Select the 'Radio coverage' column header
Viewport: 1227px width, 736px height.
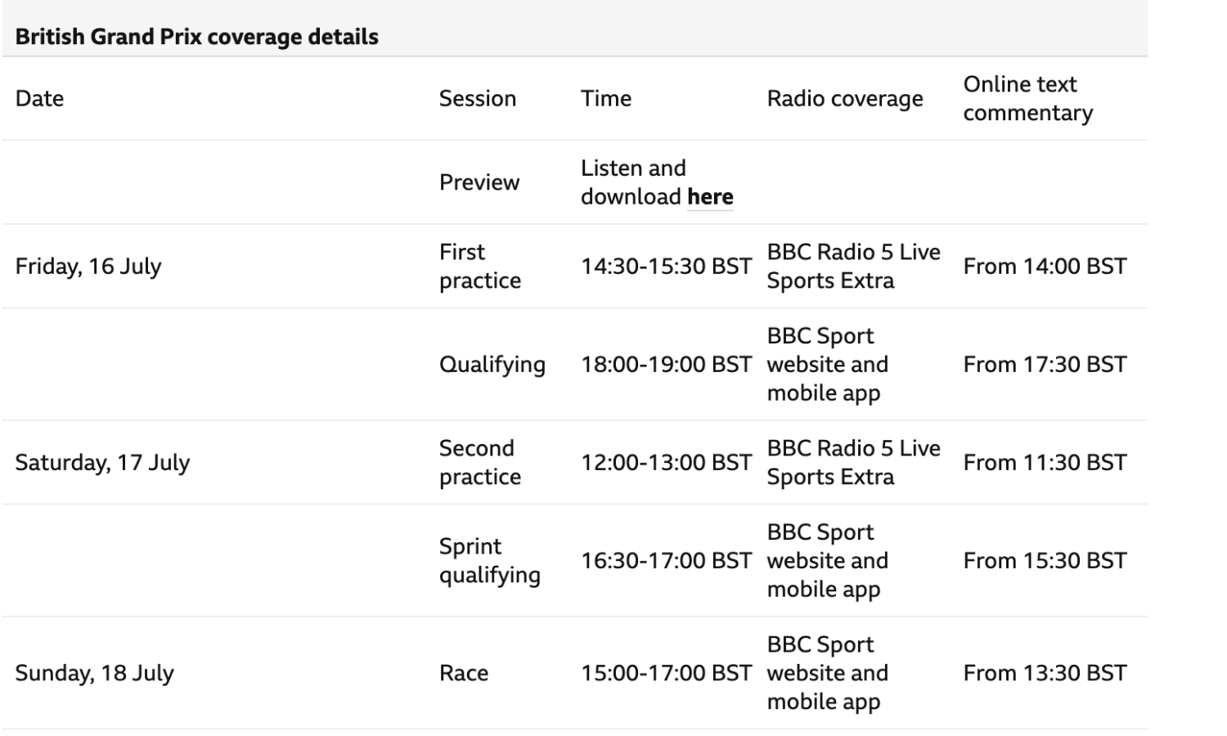tap(845, 99)
